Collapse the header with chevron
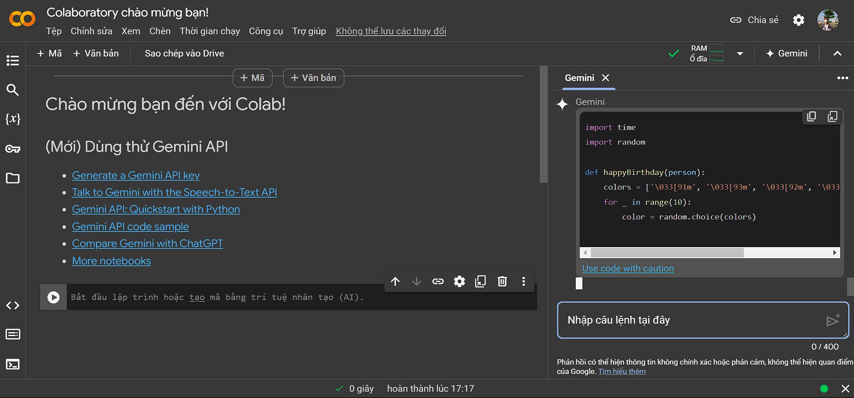Image resolution: width=854 pixels, height=398 pixels. click(837, 53)
